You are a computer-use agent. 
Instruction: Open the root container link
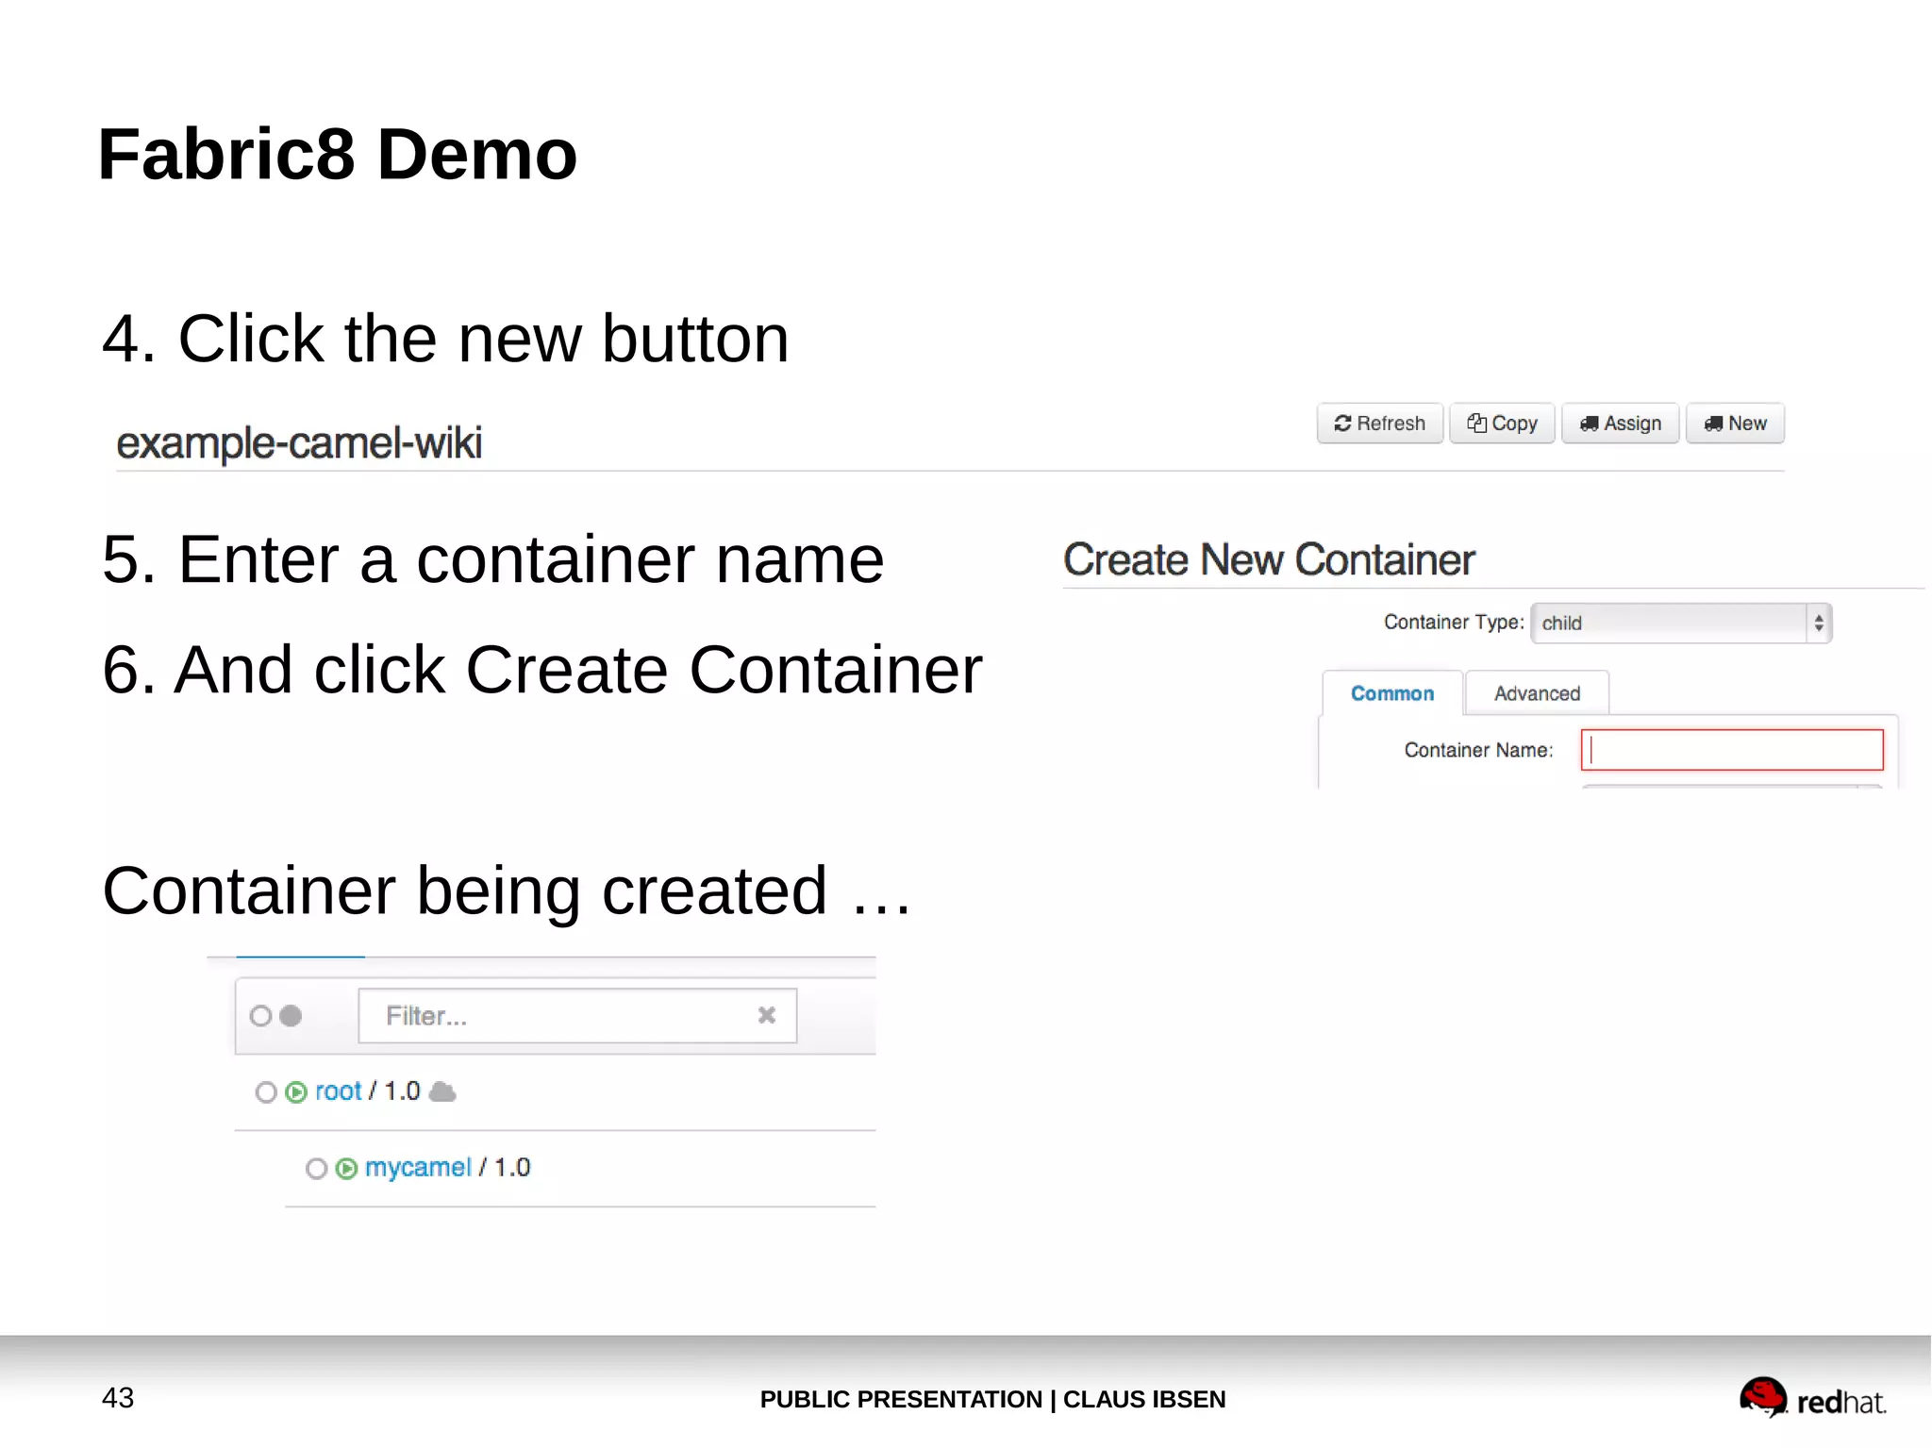(x=338, y=1091)
